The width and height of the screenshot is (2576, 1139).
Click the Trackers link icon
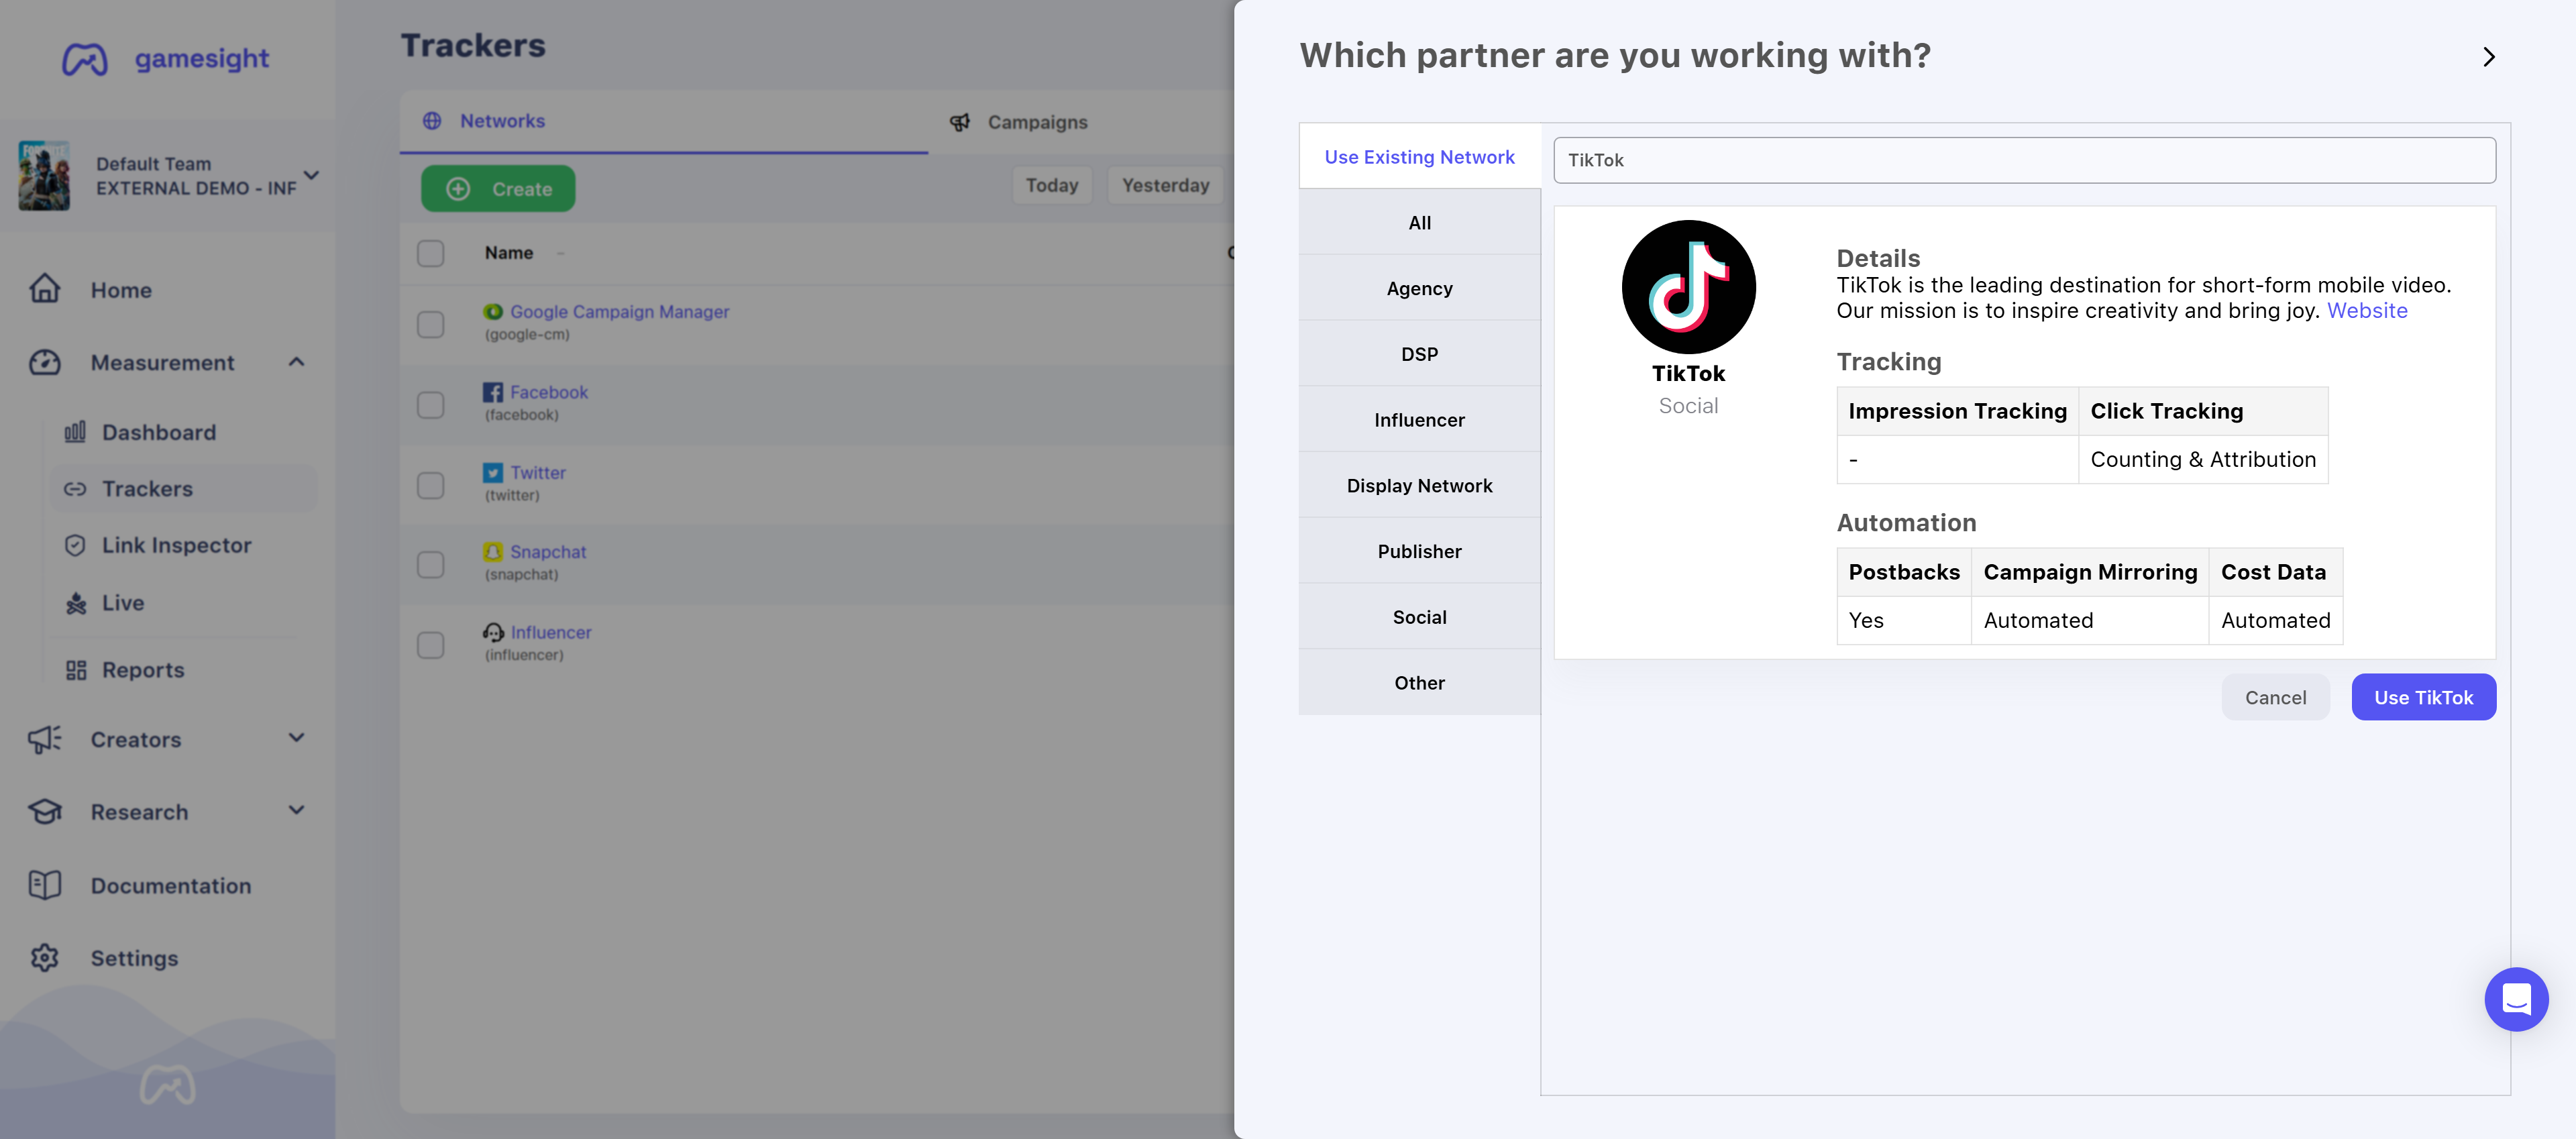click(75, 489)
